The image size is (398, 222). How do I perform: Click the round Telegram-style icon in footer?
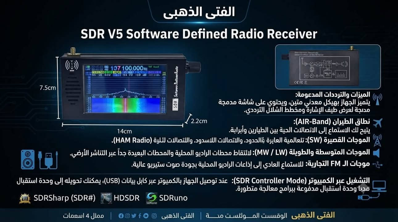point(145,216)
